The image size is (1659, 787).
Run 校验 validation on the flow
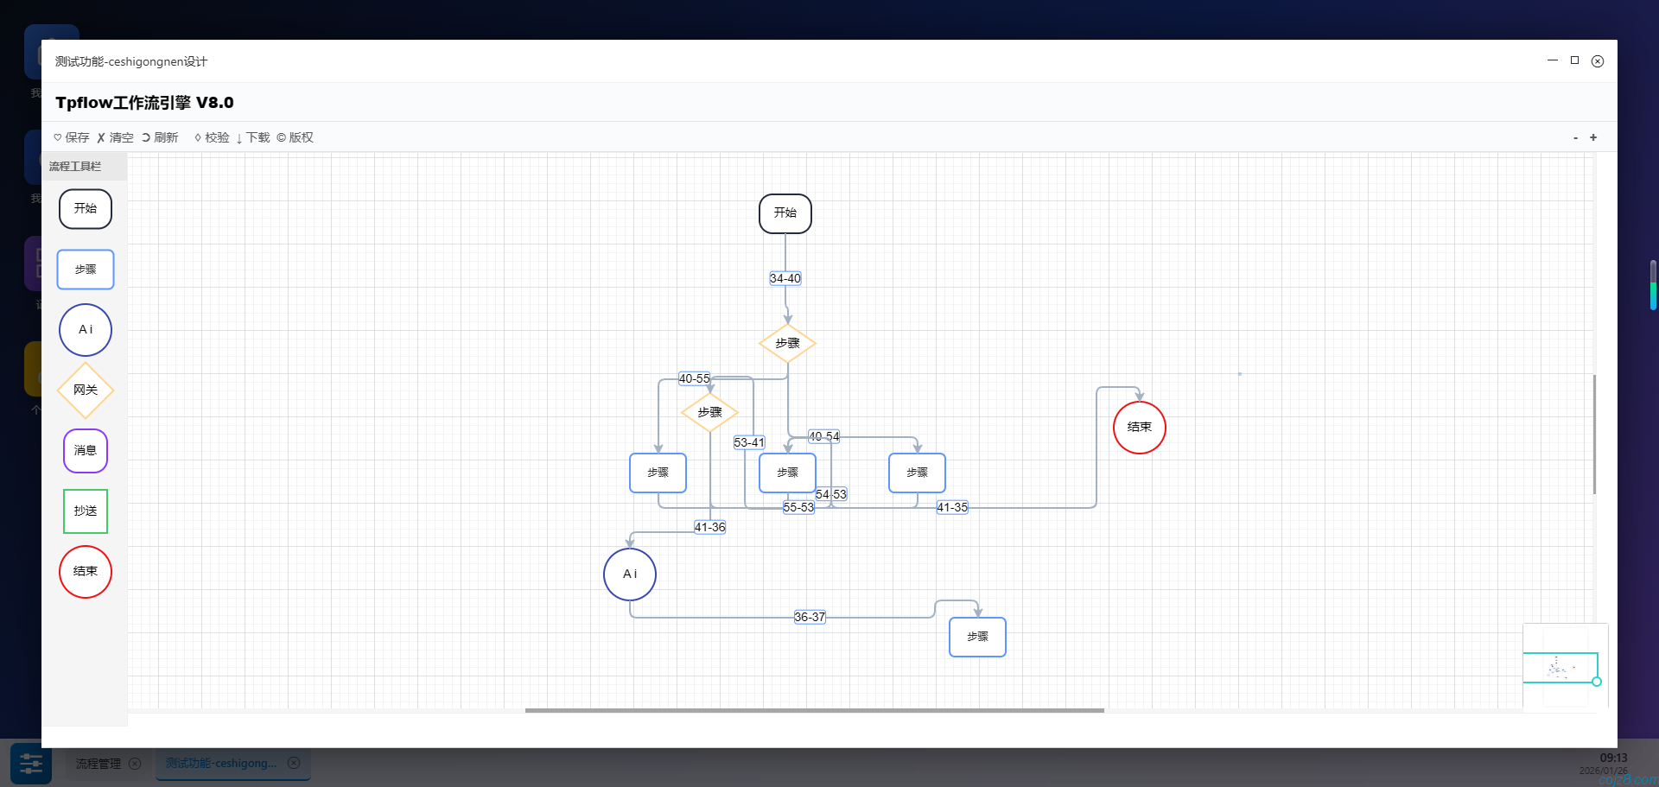212,137
